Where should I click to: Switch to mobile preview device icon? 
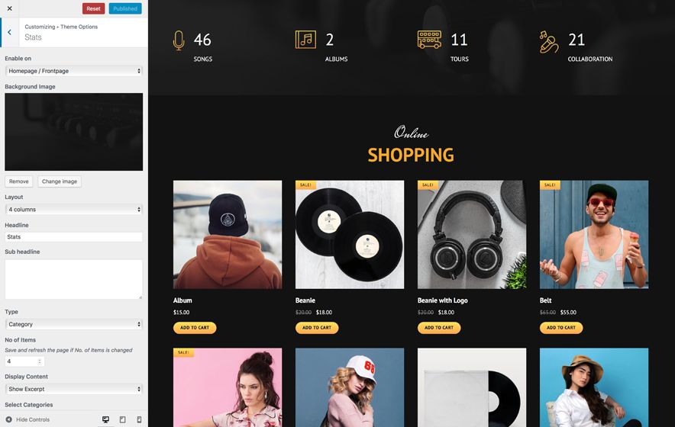pos(139,419)
